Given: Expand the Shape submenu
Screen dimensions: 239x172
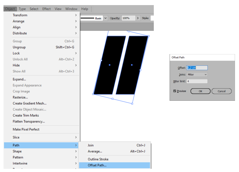Looking at the screenshot, I should coord(17,151).
